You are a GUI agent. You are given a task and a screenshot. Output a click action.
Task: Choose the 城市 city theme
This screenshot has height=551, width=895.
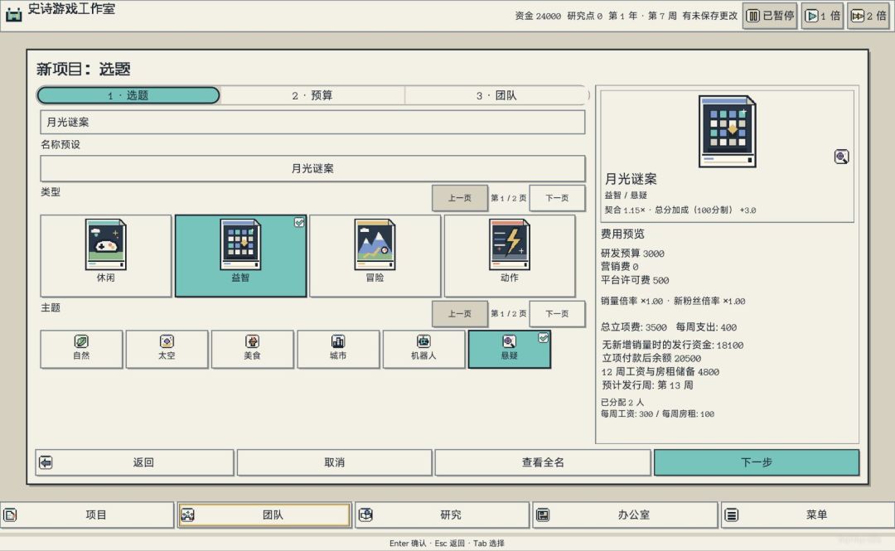[338, 349]
